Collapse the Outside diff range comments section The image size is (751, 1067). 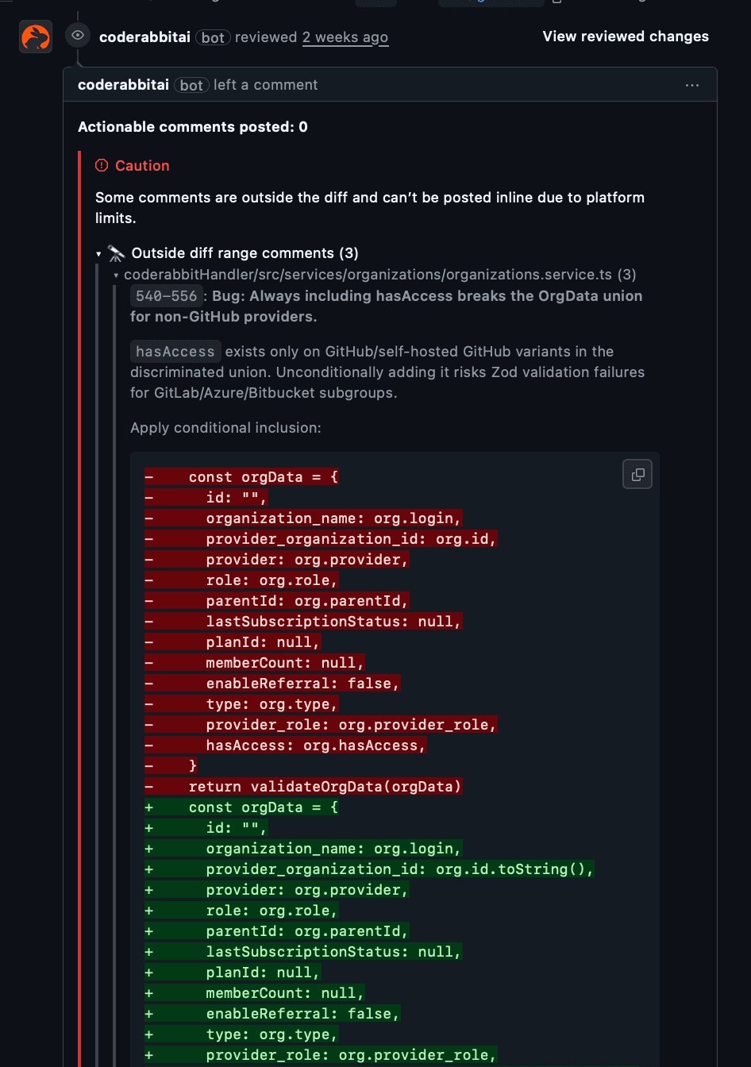99,254
